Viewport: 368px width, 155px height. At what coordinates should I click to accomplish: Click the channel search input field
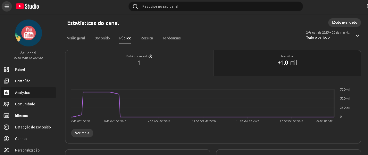pyautogui.click(x=218, y=6)
